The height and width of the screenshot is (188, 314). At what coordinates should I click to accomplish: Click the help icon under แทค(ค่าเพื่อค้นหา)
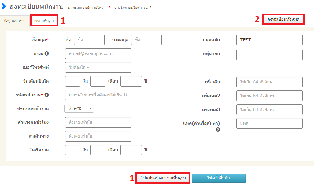[x=218, y=130]
